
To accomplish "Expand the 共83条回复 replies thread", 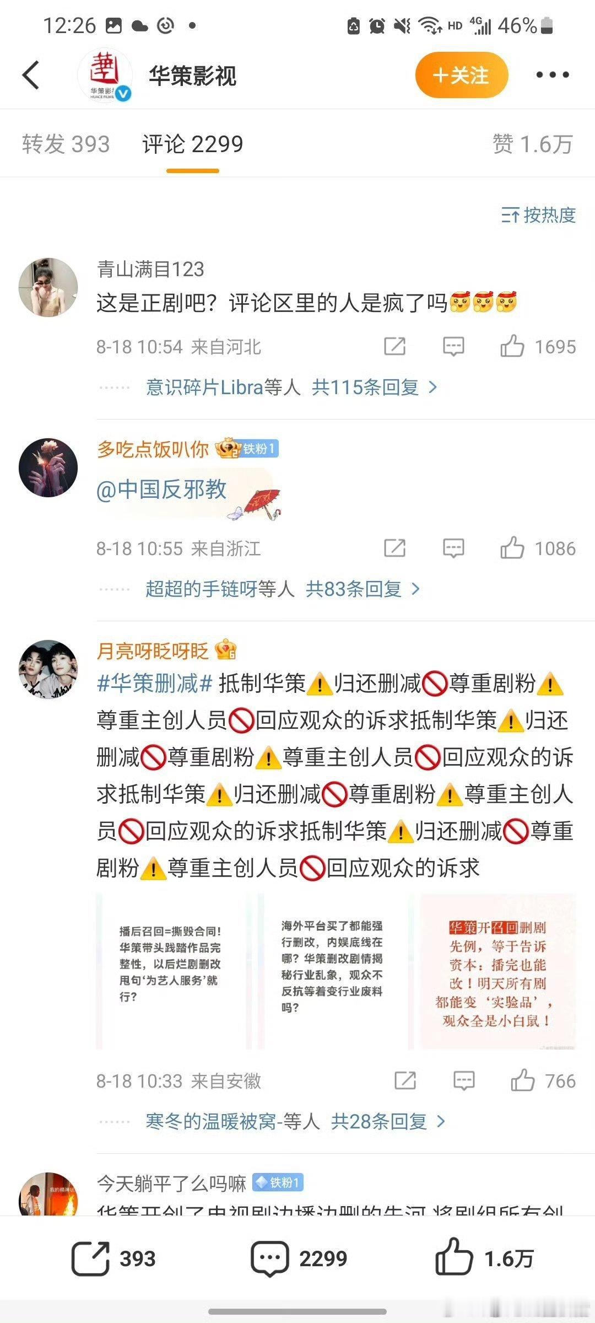I will (363, 589).
